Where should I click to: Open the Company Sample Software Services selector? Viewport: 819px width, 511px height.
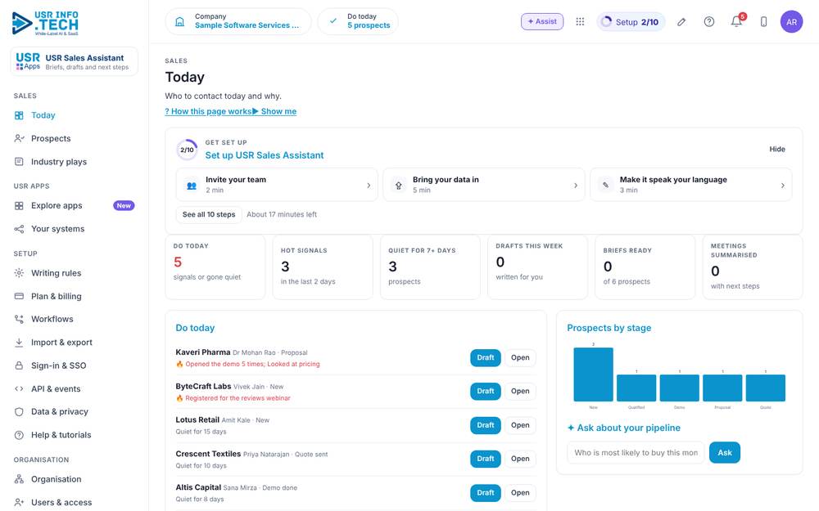coord(238,21)
